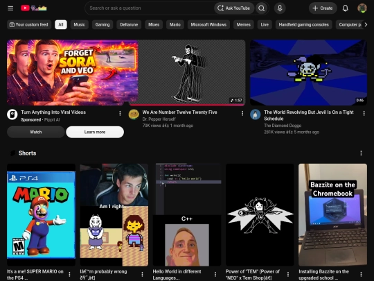374x281 pixels.
Task: Click Learn more on sponsored ad
Action: (95, 132)
